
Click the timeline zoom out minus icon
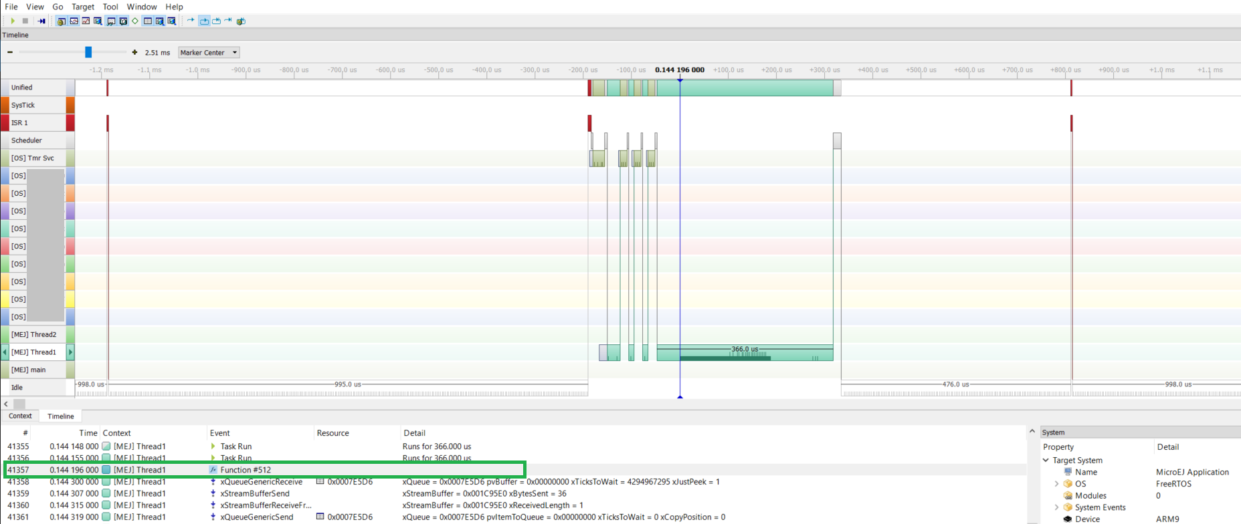tap(10, 52)
